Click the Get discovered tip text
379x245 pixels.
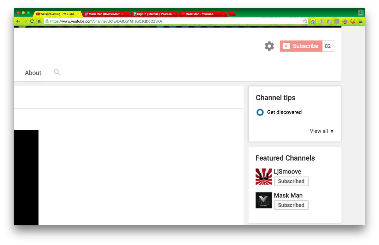284,112
